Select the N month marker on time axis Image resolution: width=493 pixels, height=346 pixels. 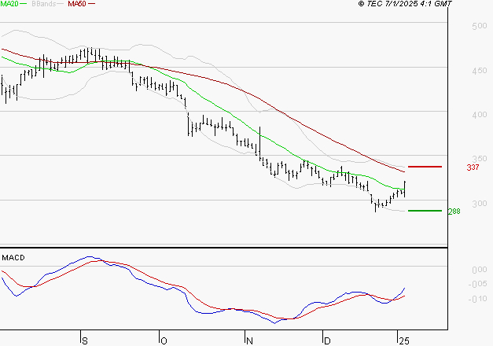pyautogui.click(x=249, y=340)
